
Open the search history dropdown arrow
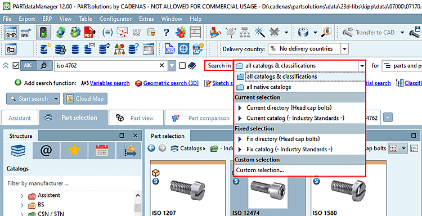pos(172,66)
